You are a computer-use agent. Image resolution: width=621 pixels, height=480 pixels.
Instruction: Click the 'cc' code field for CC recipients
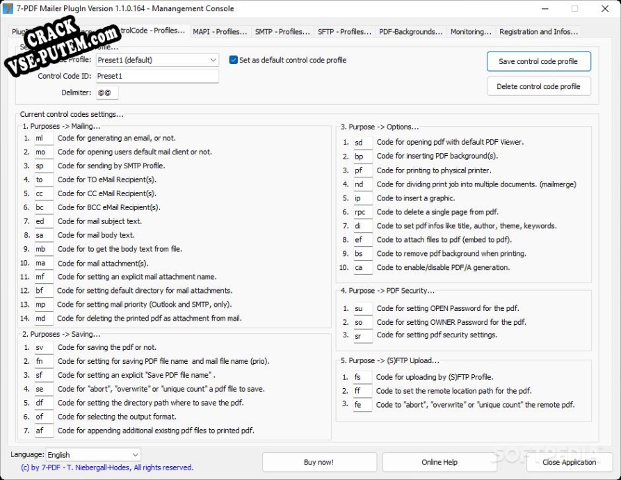[44, 193]
